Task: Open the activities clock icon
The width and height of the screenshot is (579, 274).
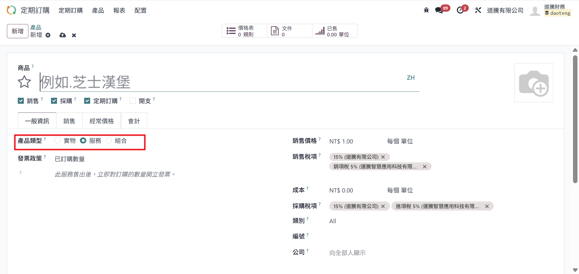Action: (460, 10)
